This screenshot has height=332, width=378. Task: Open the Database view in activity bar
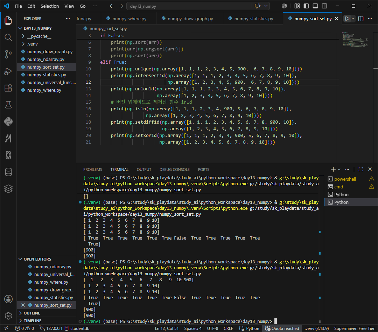[x=8, y=172]
